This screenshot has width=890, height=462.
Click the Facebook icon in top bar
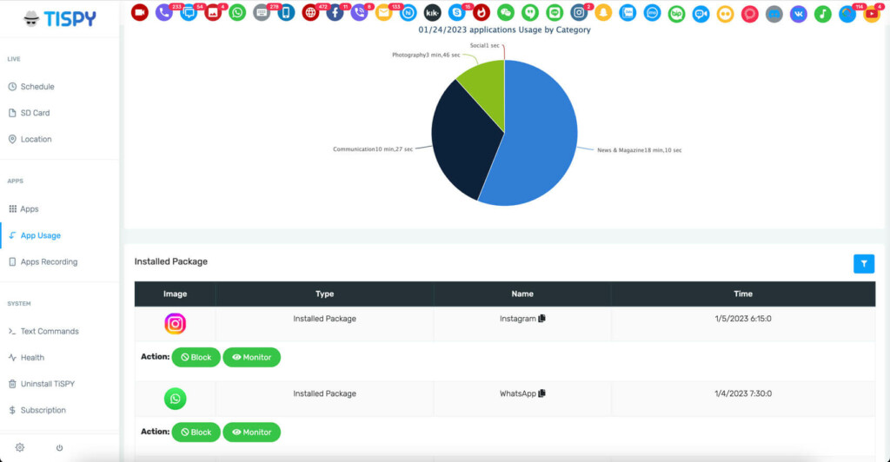tap(335, 13)
